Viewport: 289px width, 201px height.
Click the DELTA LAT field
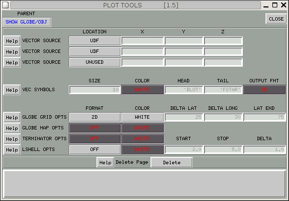(184, 117)
